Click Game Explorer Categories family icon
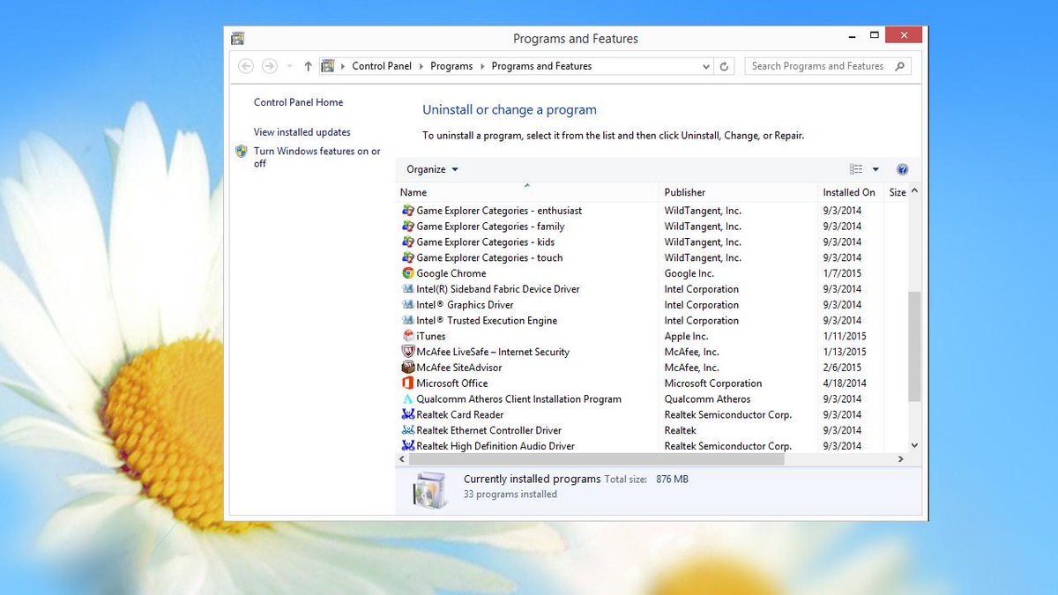The image size is (1058, 595). tap(408, 227)
